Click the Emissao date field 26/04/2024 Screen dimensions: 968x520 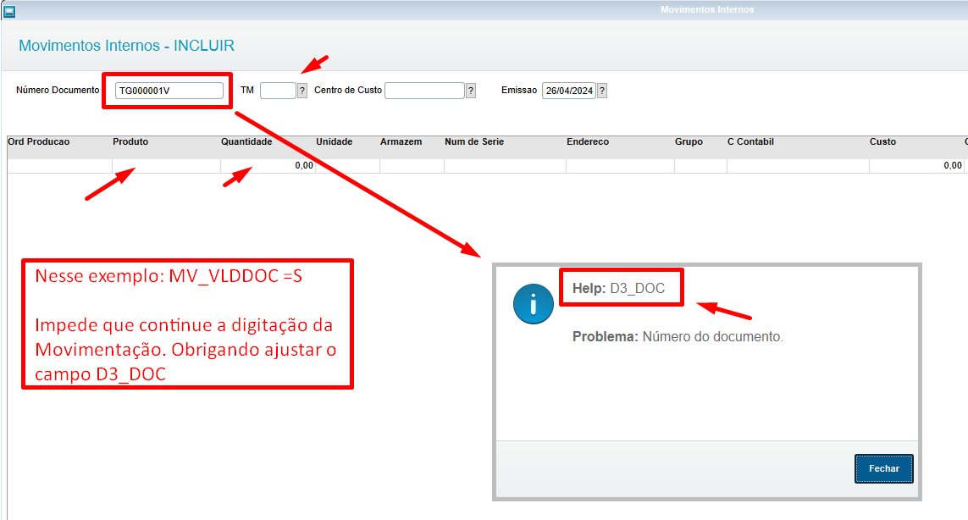(568, 91)
